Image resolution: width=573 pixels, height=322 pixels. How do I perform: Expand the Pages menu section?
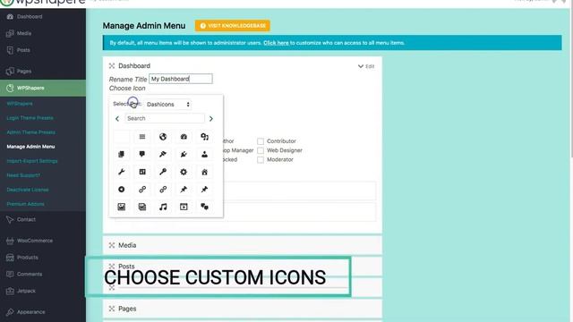click(243, 309)
